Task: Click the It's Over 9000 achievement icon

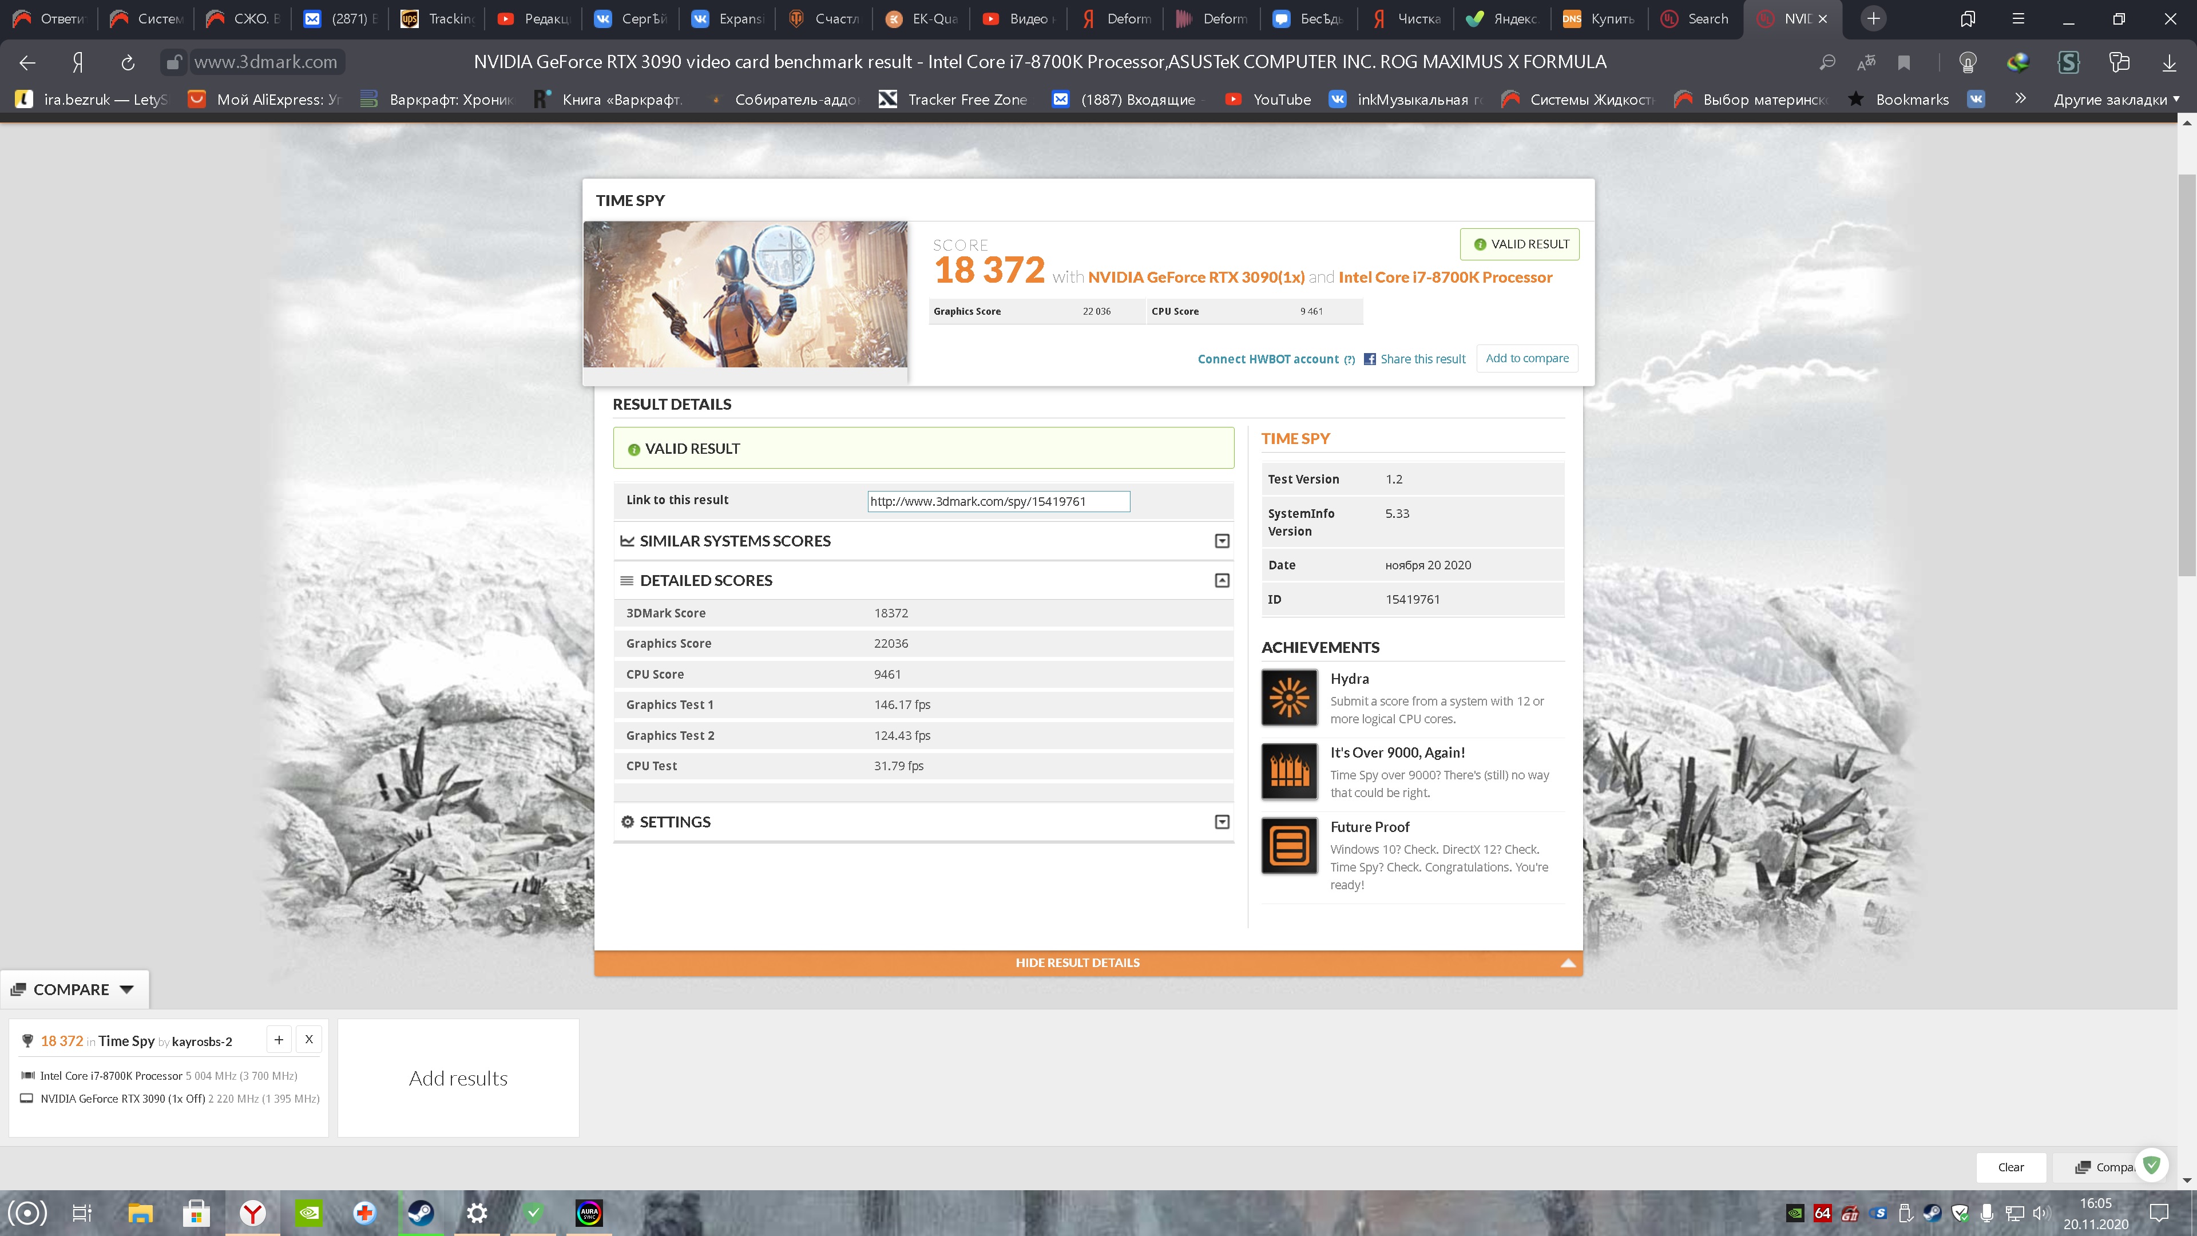Action: (x=1288, y=771)
